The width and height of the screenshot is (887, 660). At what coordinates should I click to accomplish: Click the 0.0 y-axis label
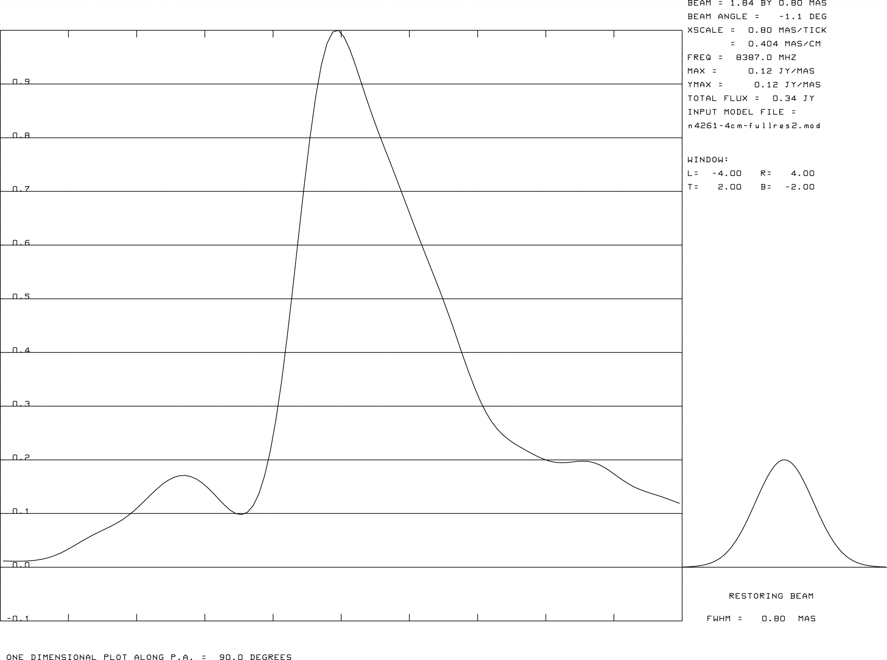coord(21,565)
